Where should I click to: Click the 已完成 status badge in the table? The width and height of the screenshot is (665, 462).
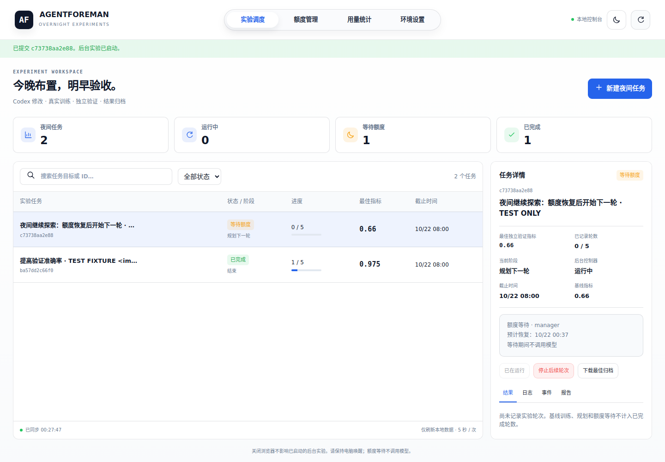click(x=238, y=260)
